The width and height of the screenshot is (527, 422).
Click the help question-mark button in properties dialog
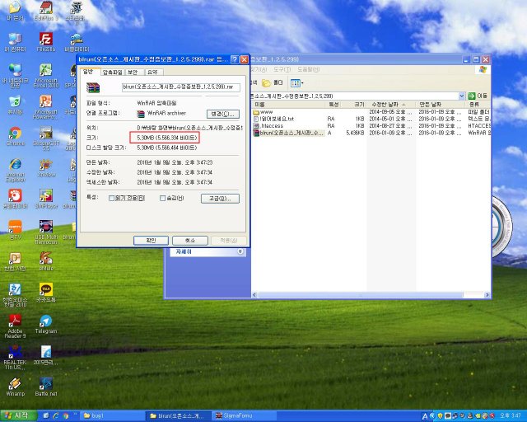click(235, 59)
